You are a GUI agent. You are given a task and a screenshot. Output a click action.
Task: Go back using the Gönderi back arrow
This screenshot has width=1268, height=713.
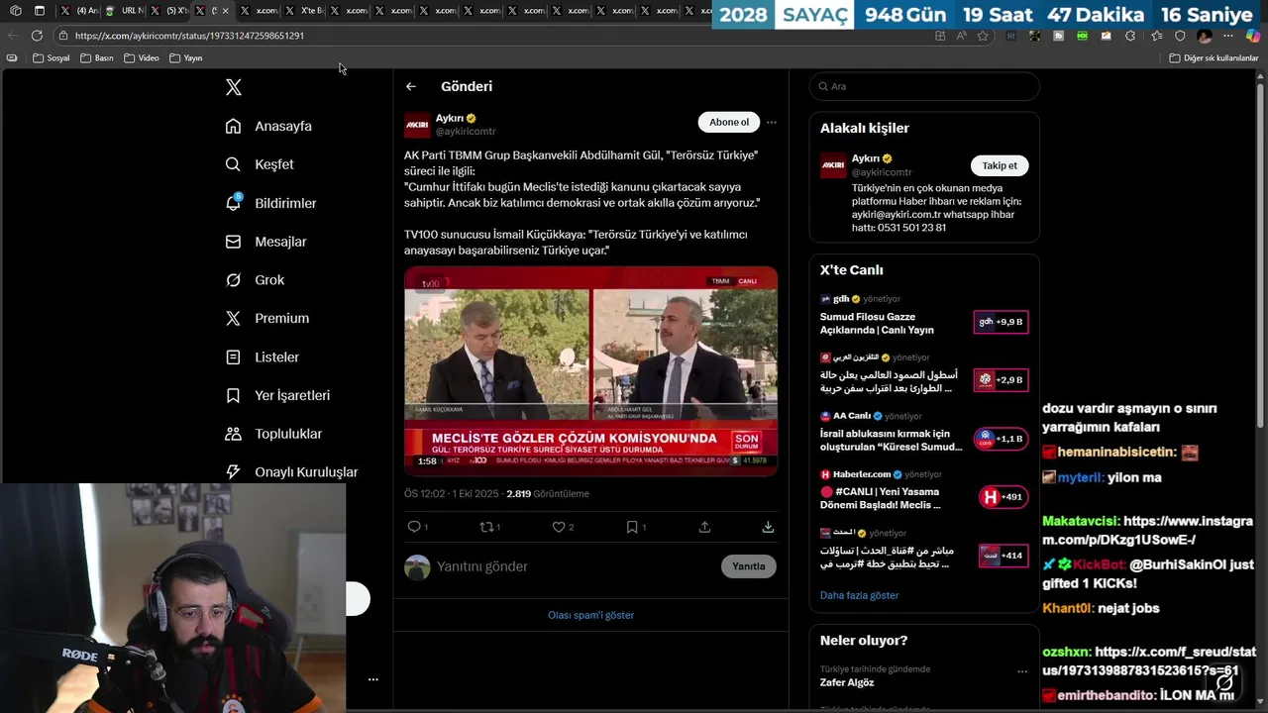pyautogui.click(x=410, y=86)
